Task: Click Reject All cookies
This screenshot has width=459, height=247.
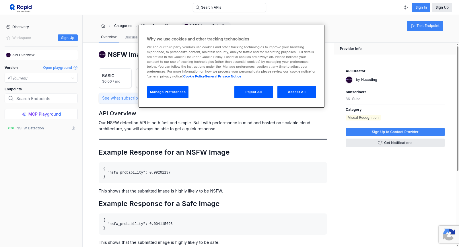Action: tap(254, 92)
